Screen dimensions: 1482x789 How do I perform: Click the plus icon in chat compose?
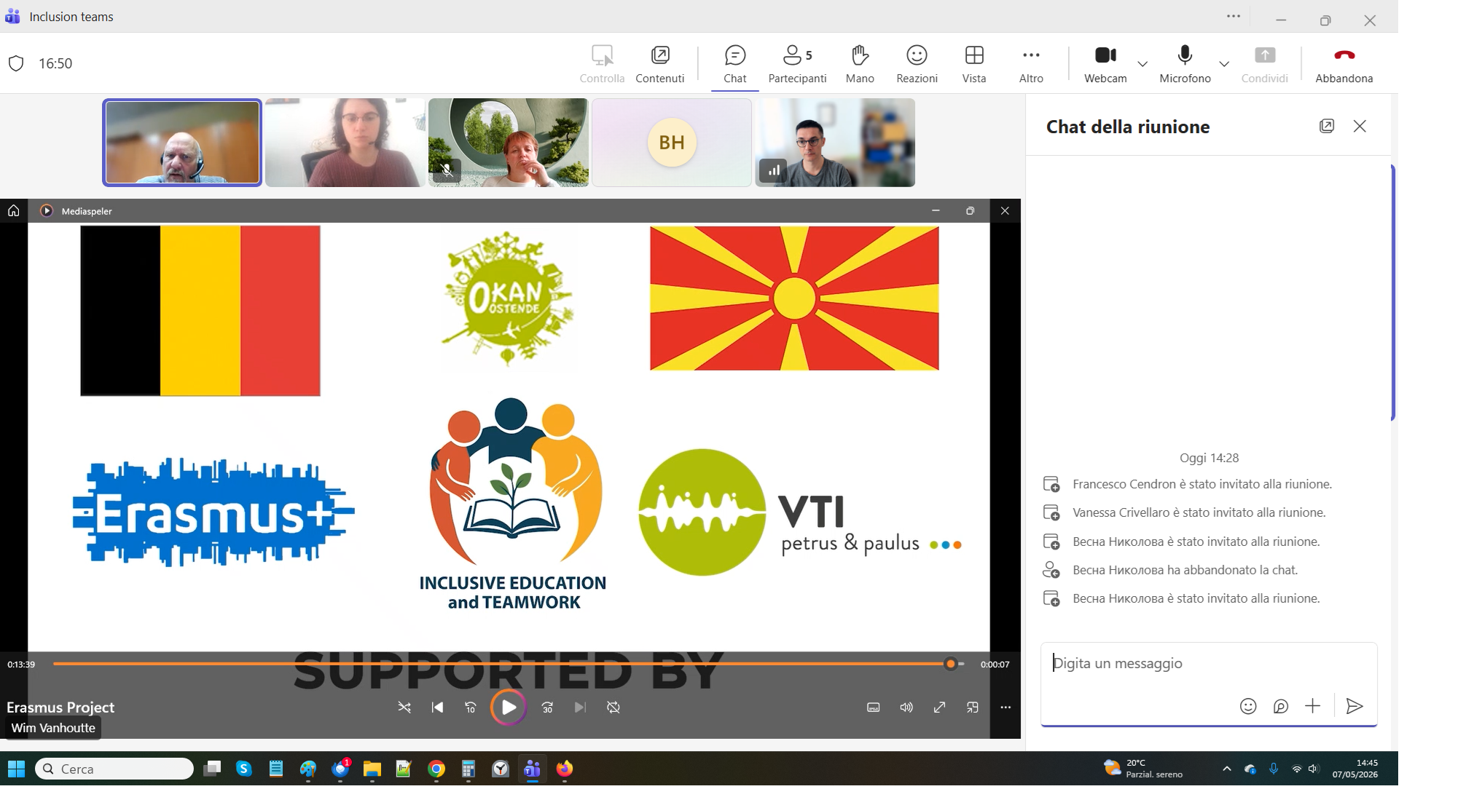pos(1312,706)
